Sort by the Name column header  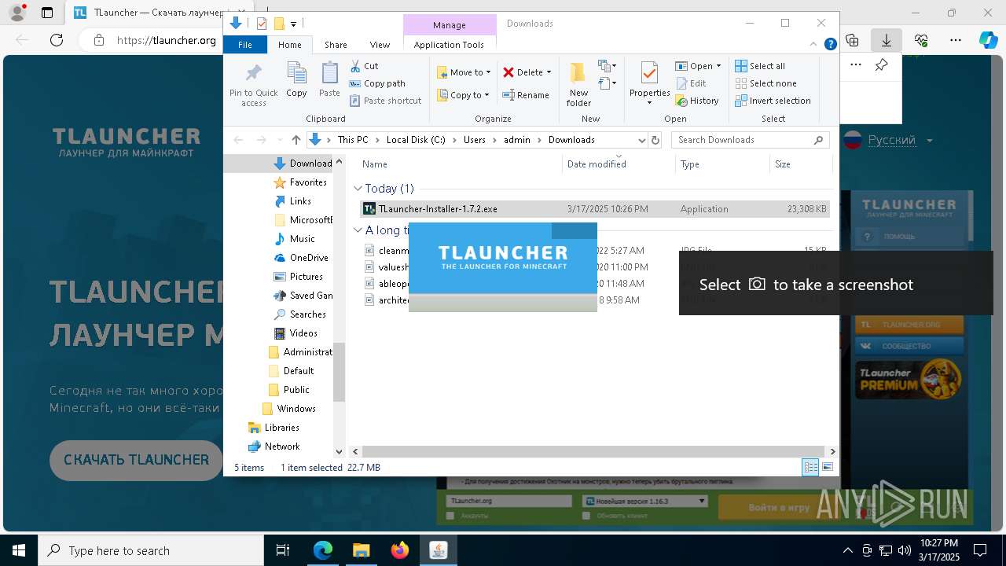(x=461, y=164)
